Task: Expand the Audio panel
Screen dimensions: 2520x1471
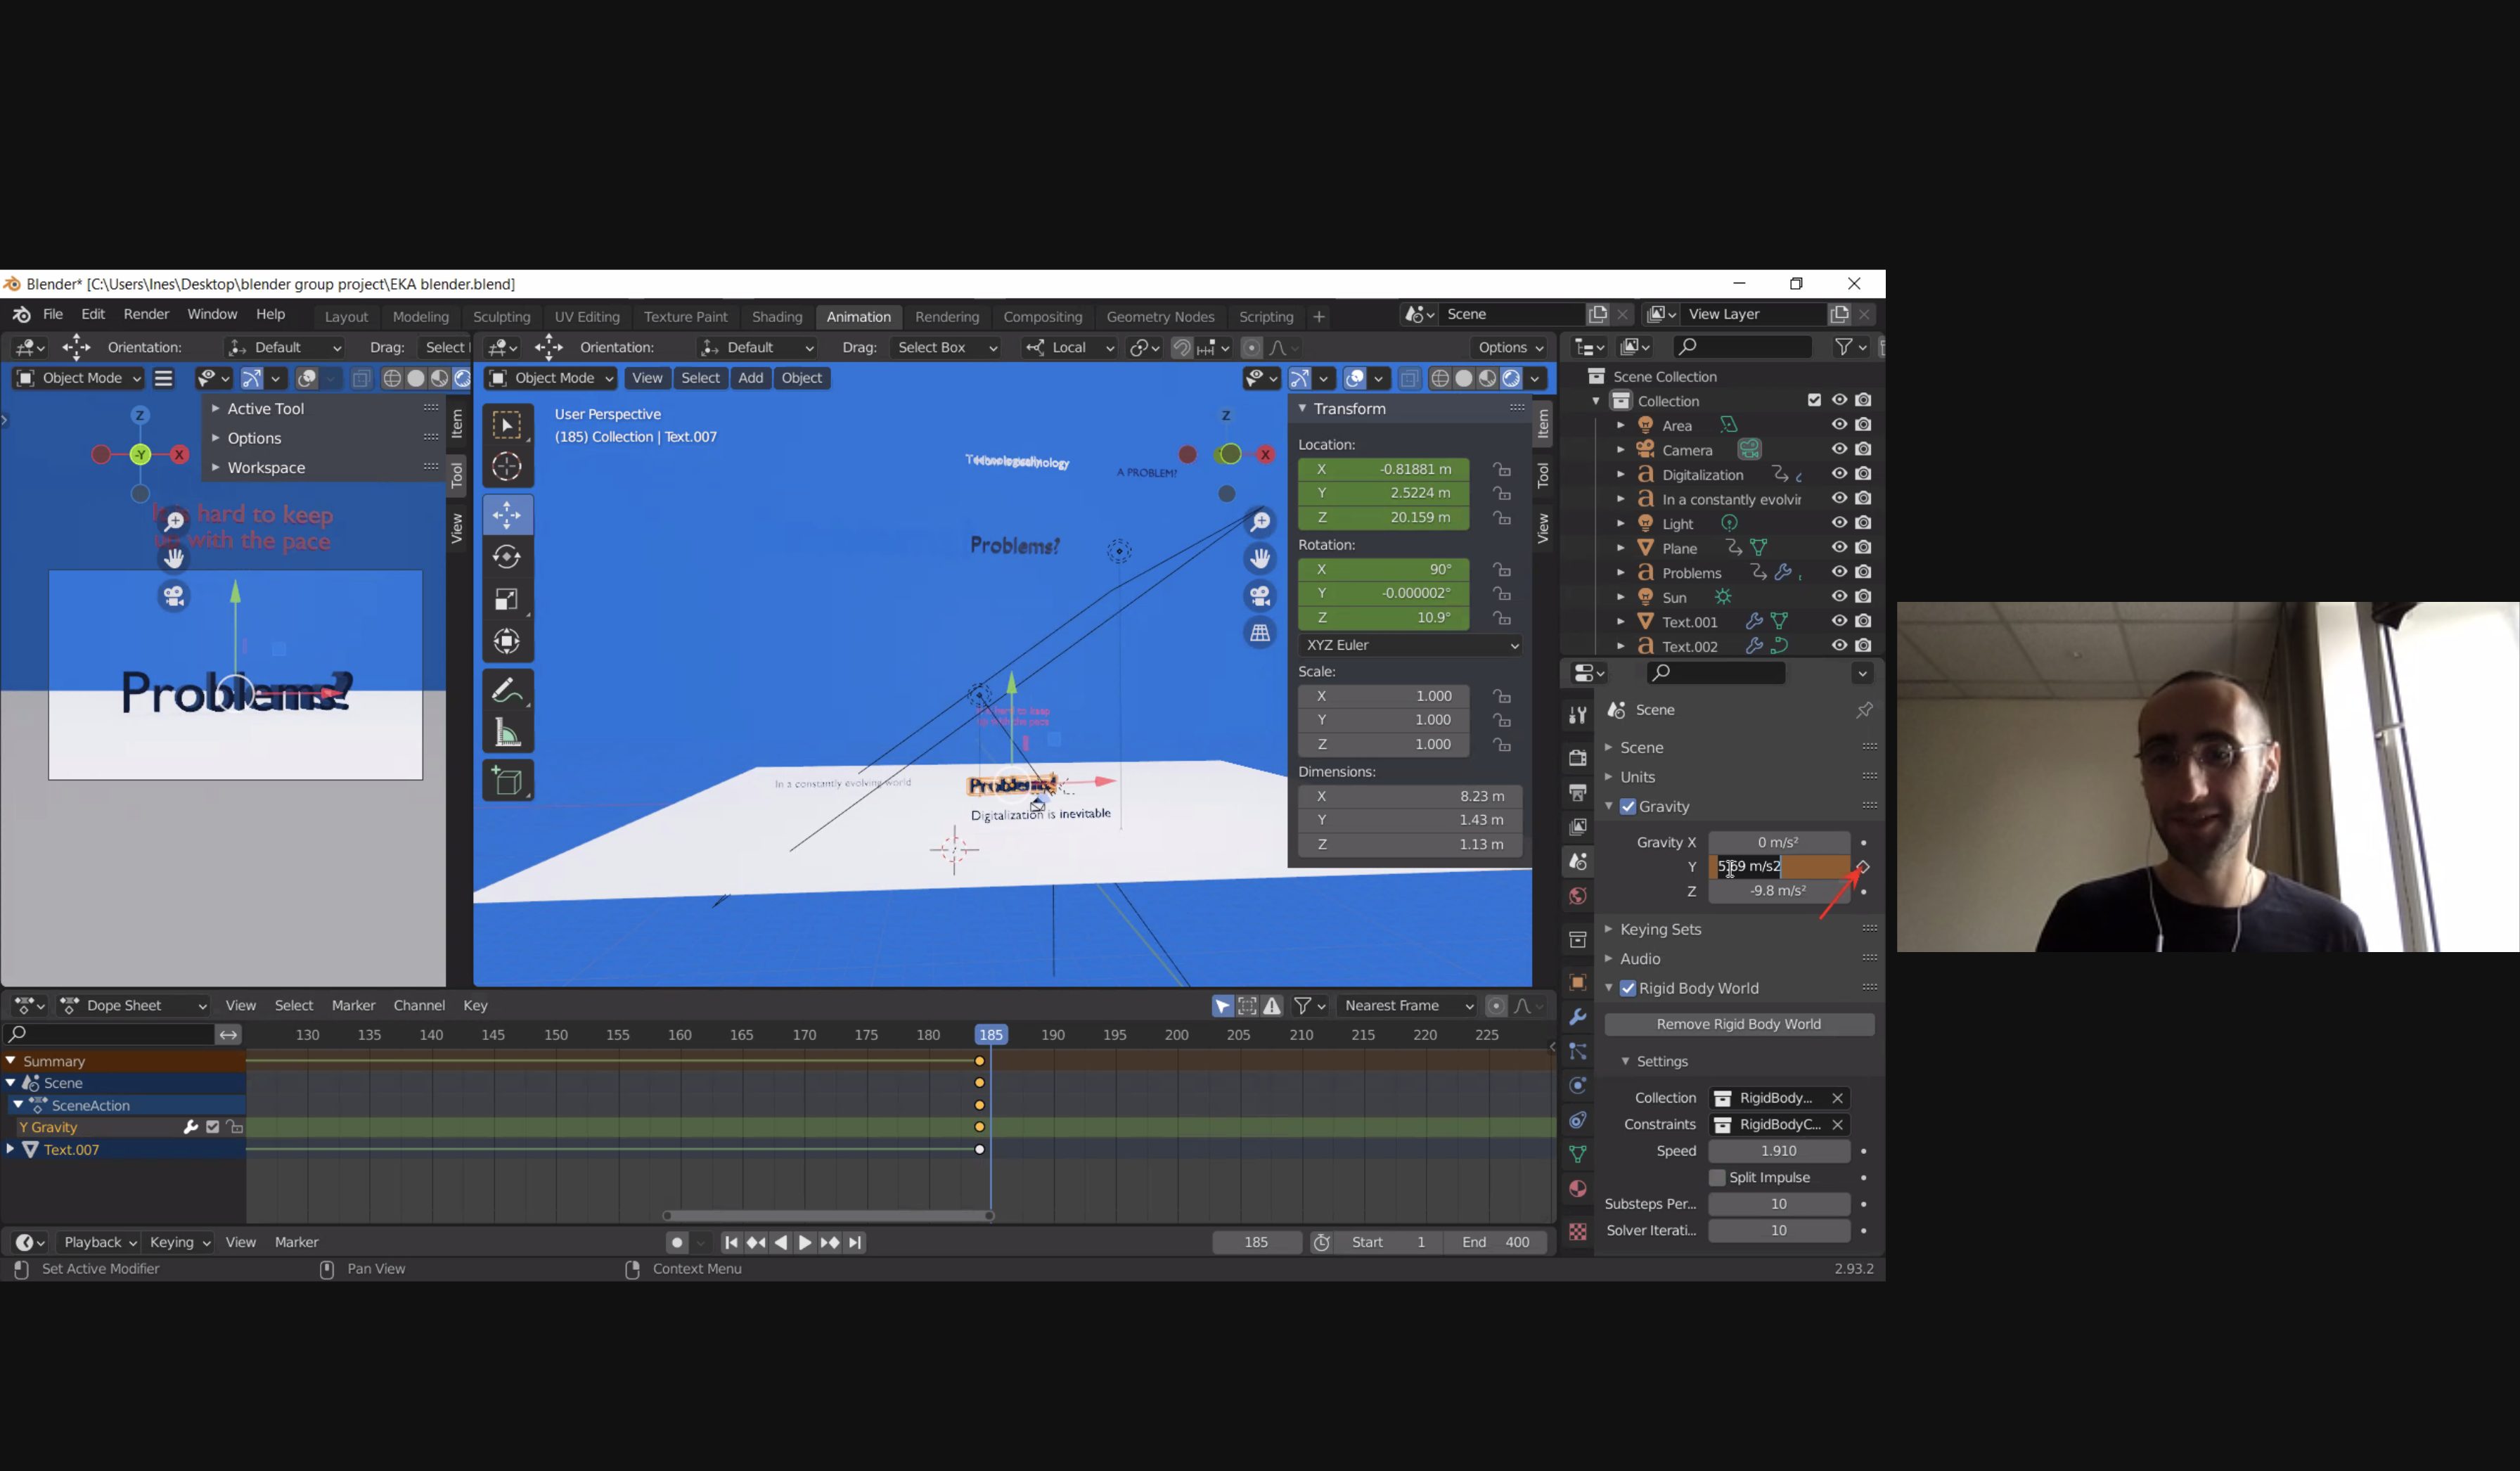Action: coord(1640,959)
